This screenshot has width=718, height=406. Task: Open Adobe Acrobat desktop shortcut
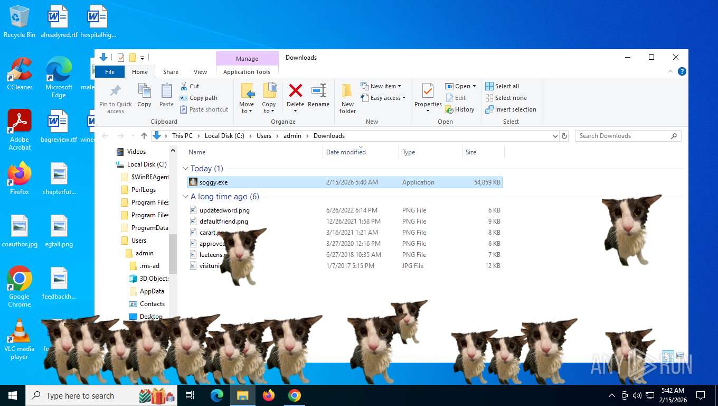[x=20, y=130]
